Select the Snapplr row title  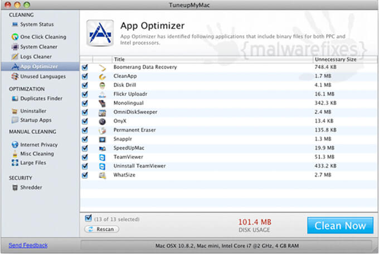(123, 139)
